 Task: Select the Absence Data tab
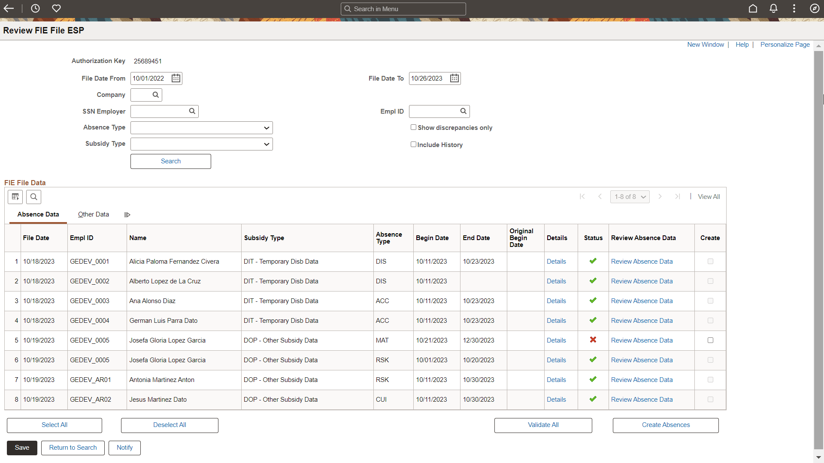tap(38, 214)
